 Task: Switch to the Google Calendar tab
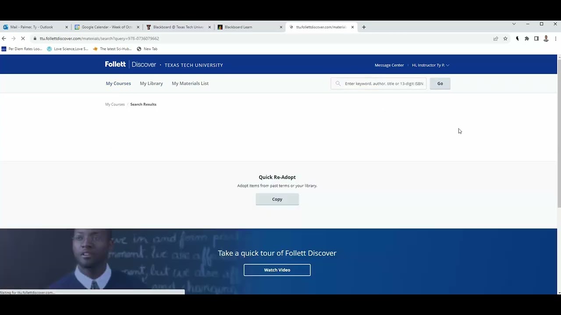107,27
